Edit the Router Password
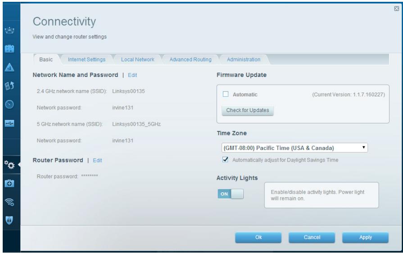Image resolution: width=403 pixels, height=253 pixels. tap(97, 161)
